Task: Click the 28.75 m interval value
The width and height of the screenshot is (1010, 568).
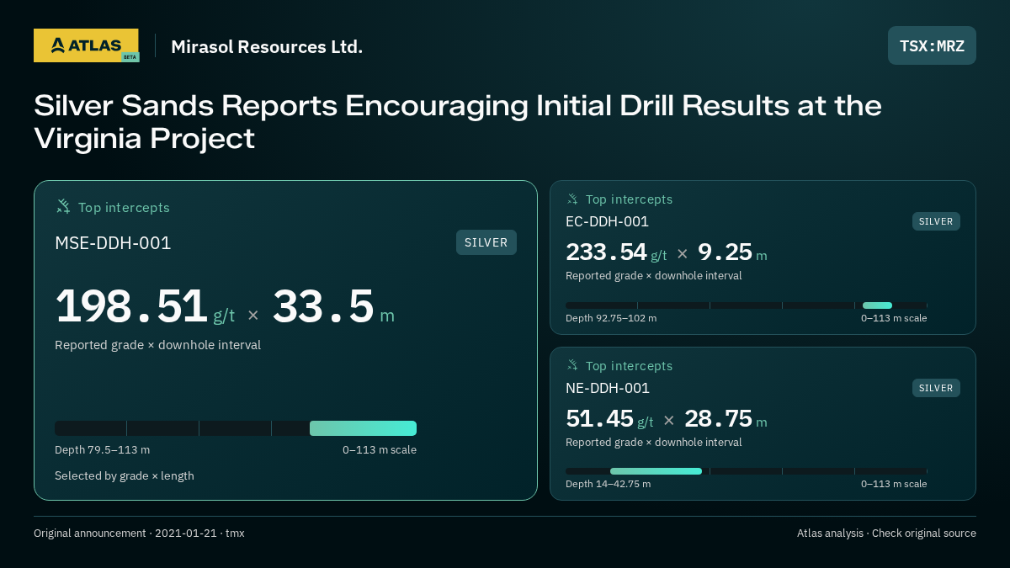Action: click(x=726, y=419)
